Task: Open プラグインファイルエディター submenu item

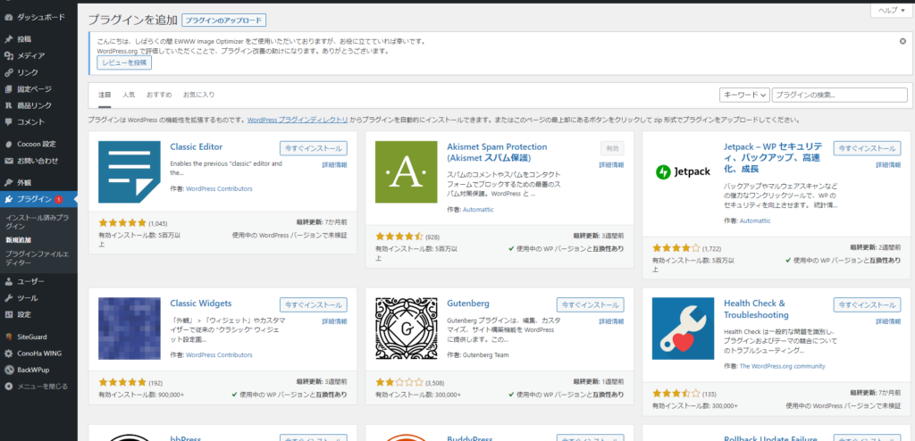Action: point(37,258)
